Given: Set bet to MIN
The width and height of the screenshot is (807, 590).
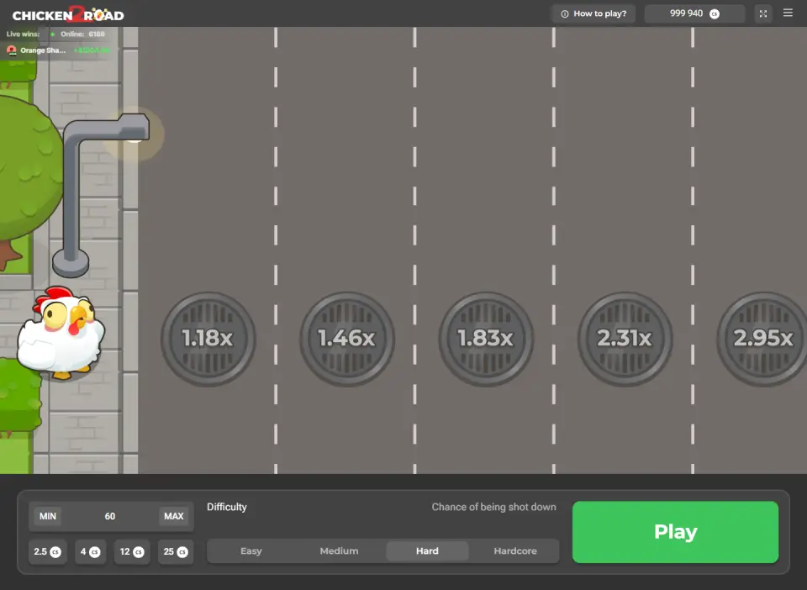Looking at the screenshot, I should (x=48, y=516).
